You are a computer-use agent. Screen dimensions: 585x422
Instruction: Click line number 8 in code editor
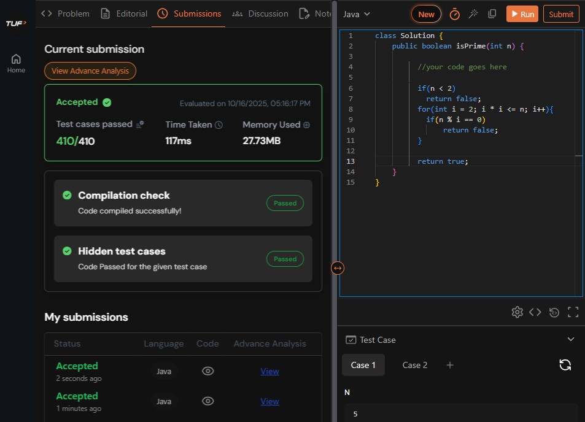point(351,109)
